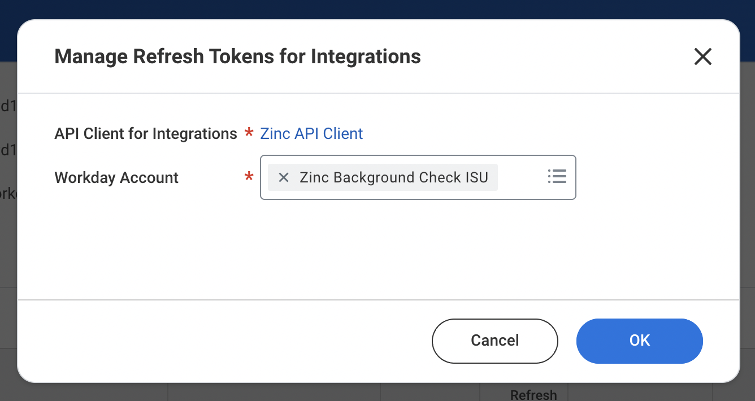
Task: Click the dialog footer left of Cancel
Action: (226, 341)
